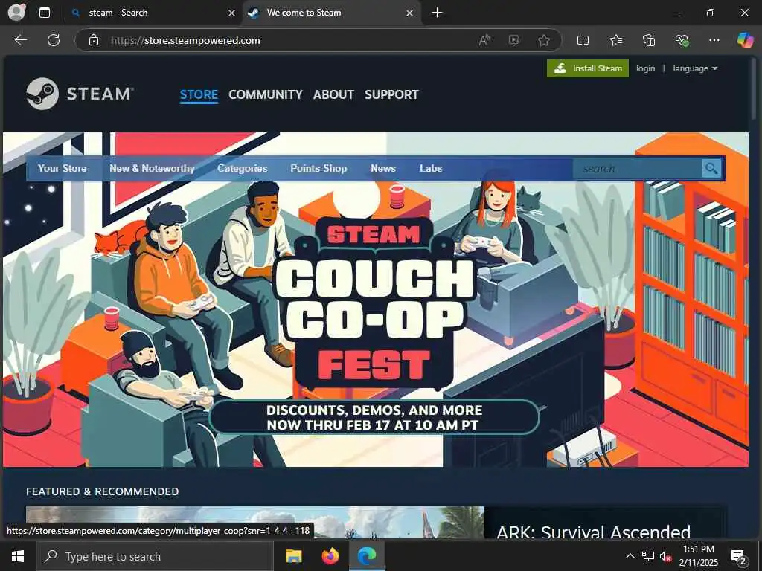This screenshot has width=762, height=571.
Task: Activate the Read aloud icon
Action: 484,40
